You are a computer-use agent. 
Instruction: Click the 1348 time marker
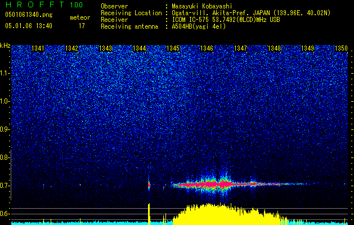(x=274, y=48)
